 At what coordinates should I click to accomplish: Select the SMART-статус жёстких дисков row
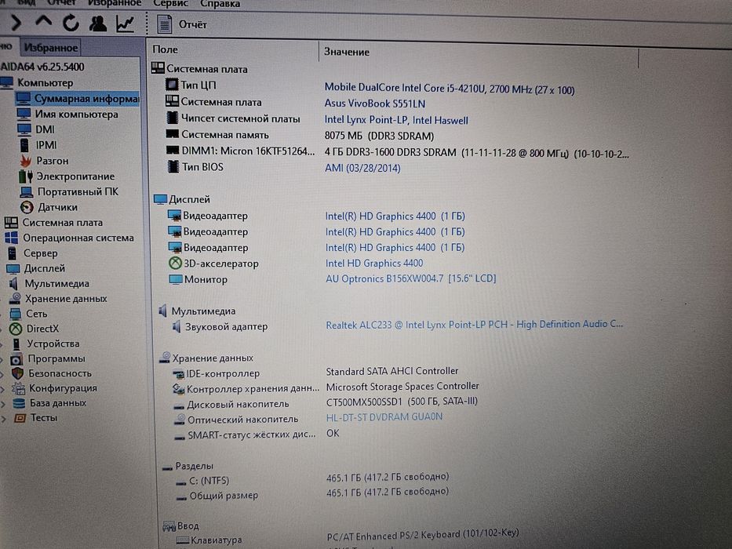click(x=256, y=434)
